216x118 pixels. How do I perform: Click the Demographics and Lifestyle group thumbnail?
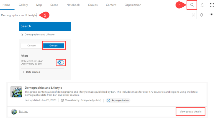16,92
